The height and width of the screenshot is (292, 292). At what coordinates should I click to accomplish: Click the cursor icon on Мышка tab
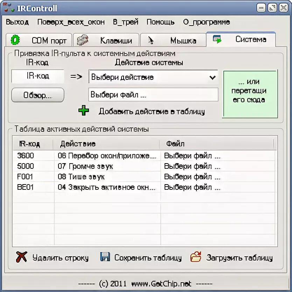[x=151, y=40]
